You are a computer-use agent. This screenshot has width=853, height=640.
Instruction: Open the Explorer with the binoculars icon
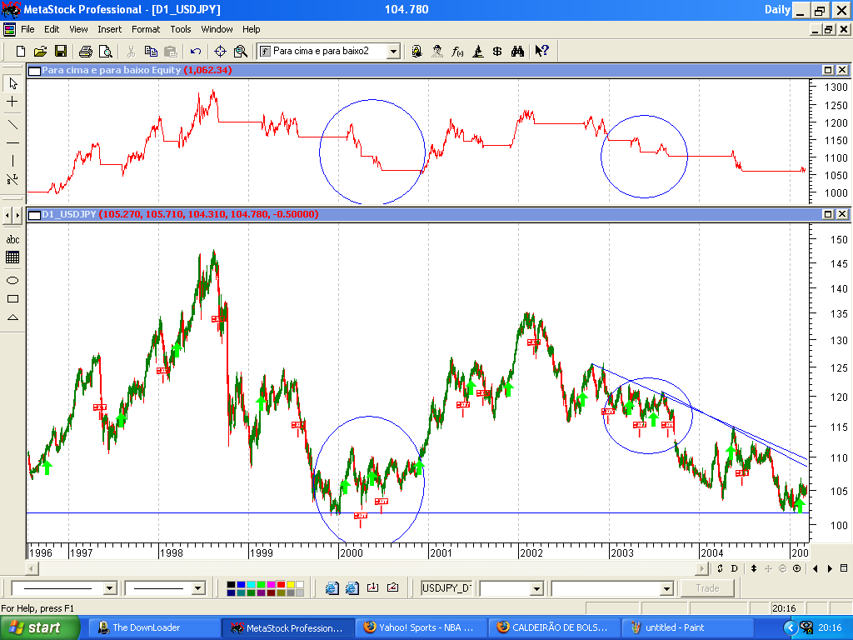[x=517, y=51]
